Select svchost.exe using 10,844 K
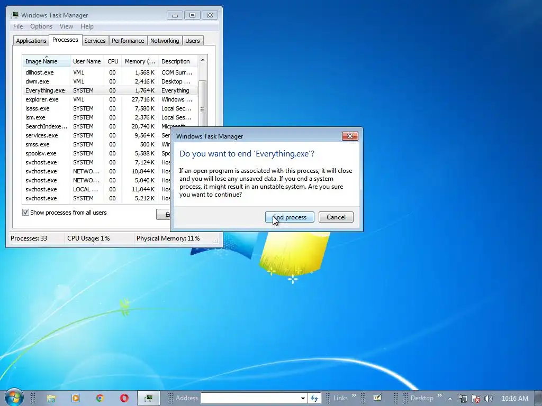The height and width of the screenshot is (406, 542). click(96, 171)
